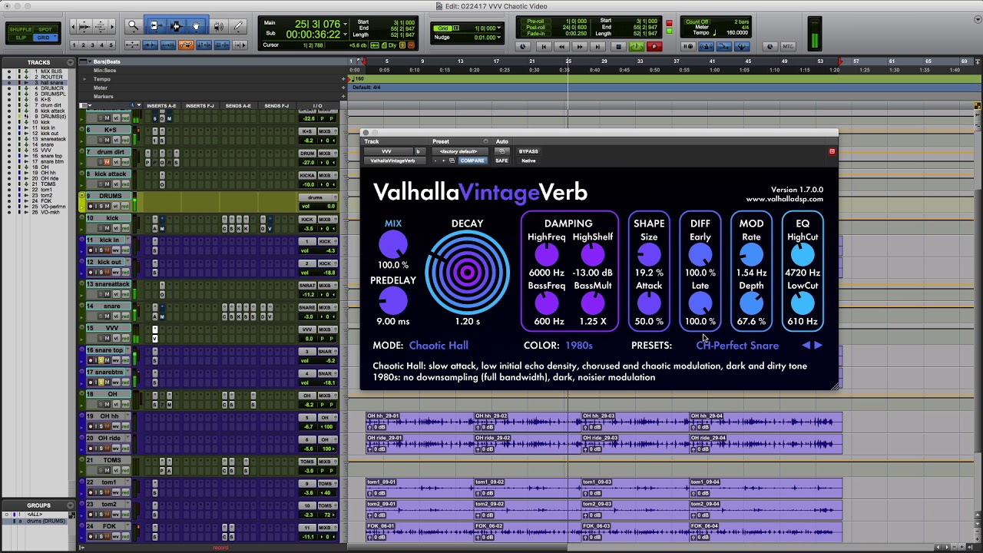Adjust the Attack shape knob

click(x=649, y=304)
